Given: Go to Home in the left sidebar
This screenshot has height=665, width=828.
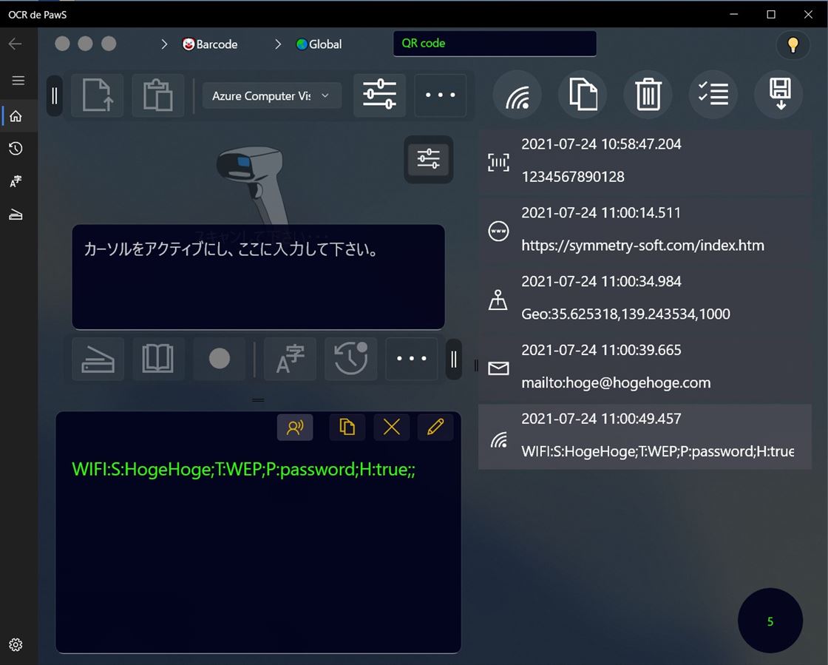Looking at the screenshot, I should [16, 116].
